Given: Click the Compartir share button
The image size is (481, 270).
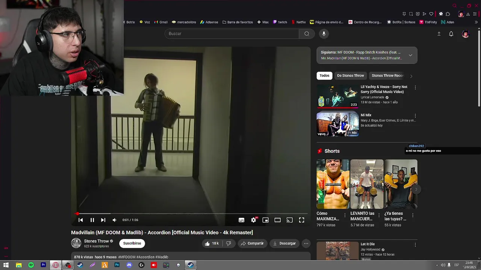Looking at the screenshot, I should click(x=252, y=243).
